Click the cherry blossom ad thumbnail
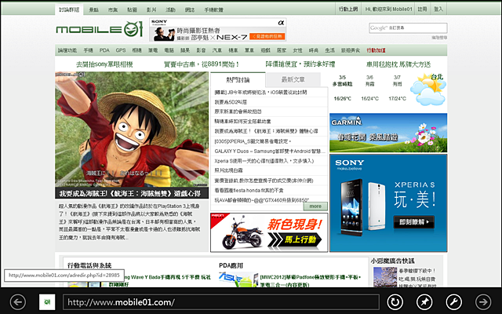The width and height of the screenshot is (502, 314). pyautogui.click(x=385, y=277)
